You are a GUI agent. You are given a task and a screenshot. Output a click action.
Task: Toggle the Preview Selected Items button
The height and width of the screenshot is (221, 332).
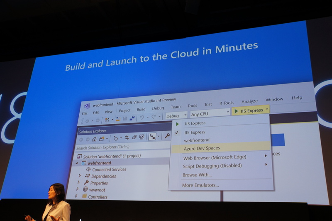click(152, 136)
